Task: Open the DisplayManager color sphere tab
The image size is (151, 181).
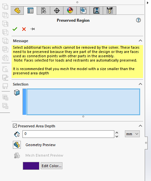Action: click(x=70, y=11)
